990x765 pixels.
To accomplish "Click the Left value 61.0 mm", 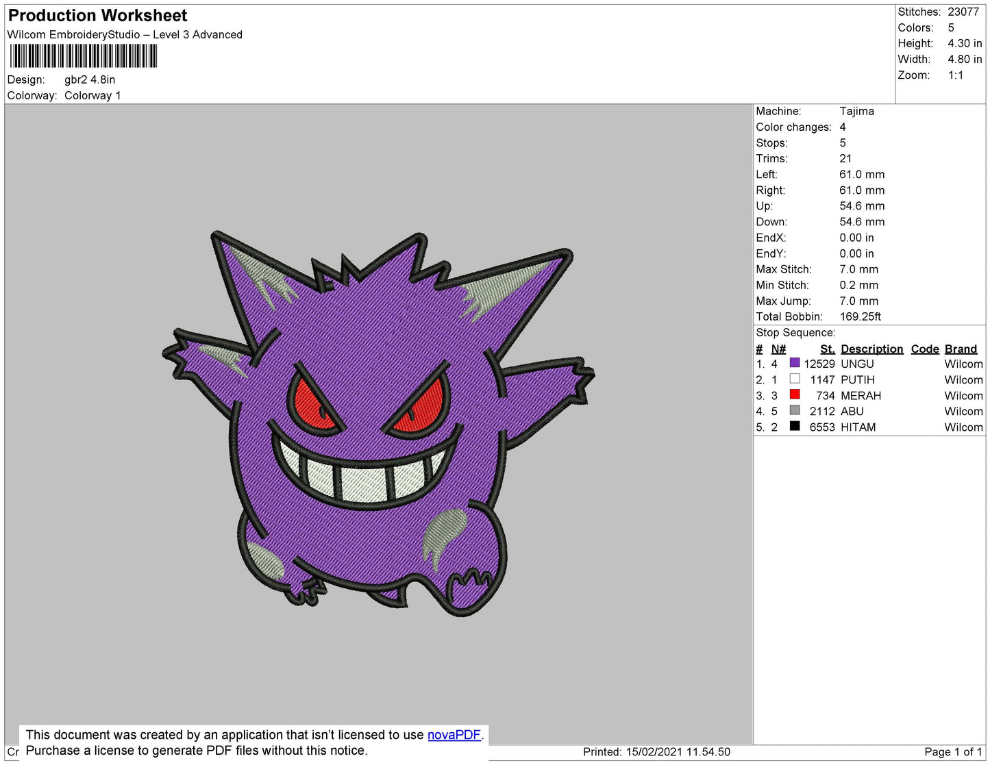I will [x=862, y=174].
